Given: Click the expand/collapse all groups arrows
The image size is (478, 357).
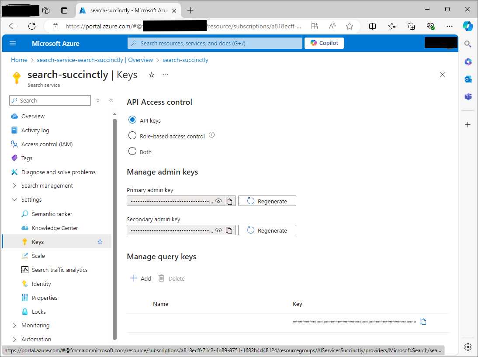Looking at the screenshot, I should pyautogui.click(x=98, y=100).
